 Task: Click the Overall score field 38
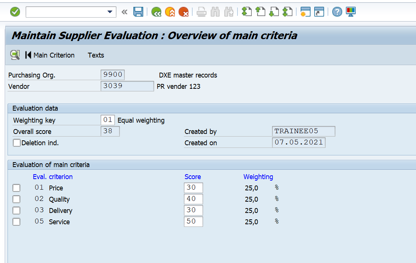click(x=110, y=131)
